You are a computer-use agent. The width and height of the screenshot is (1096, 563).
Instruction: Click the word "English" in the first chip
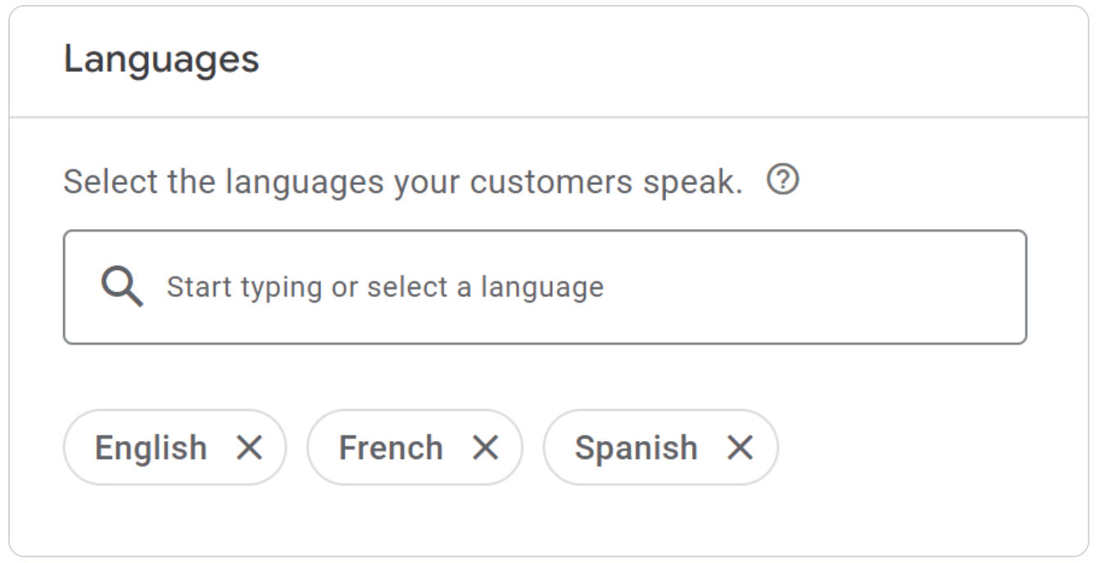pos(151,448)
